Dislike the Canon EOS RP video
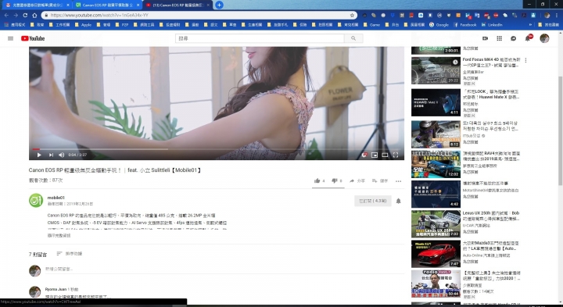The height and width of the screenshot is (307, 563). coord(336,180)
